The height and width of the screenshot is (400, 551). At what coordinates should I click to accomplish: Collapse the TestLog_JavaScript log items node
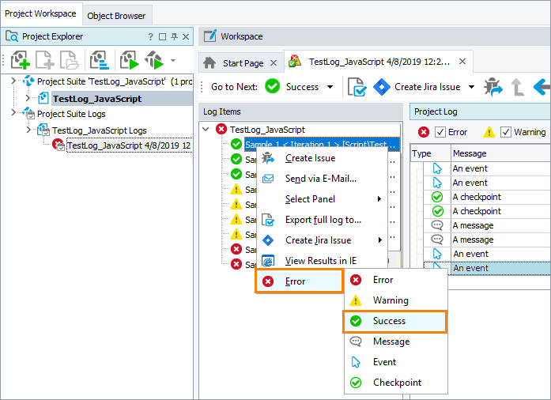(x=206, y=130)
